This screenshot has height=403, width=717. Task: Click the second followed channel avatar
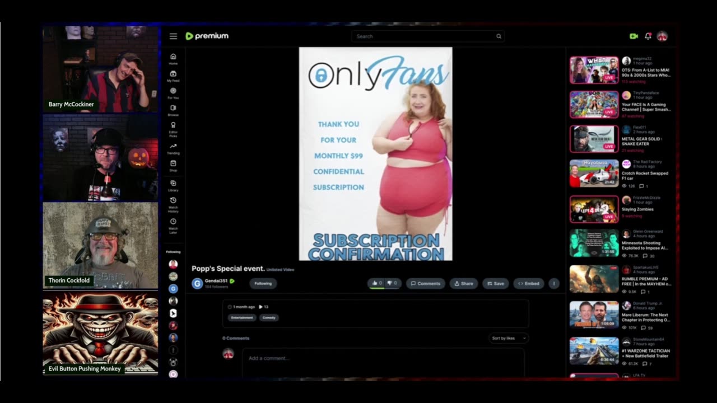[173, 277]
